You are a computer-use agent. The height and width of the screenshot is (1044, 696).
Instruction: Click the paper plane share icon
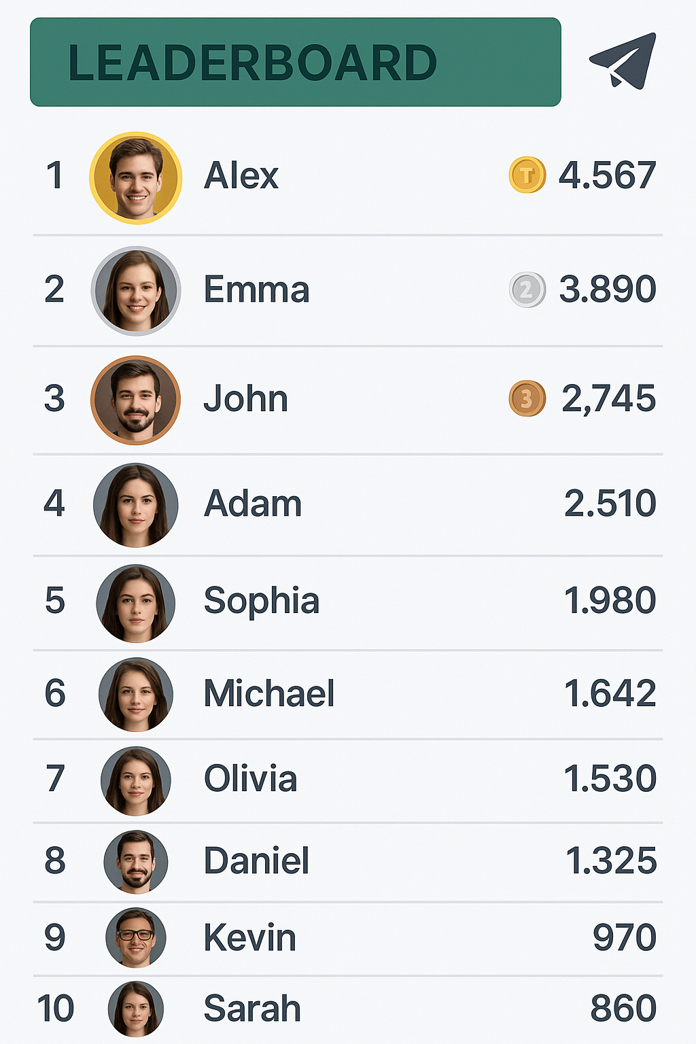pyautogui.click(x=623, y=61)
